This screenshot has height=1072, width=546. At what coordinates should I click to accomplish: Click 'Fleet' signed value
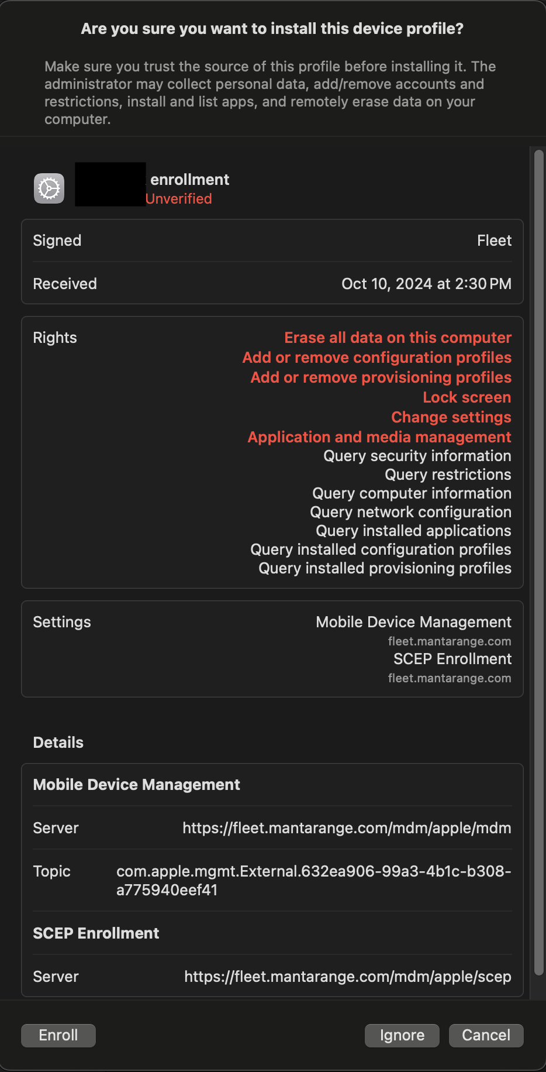[x=495, y=240]
